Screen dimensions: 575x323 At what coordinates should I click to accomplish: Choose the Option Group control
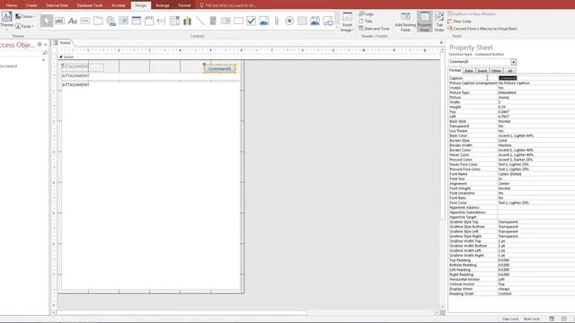[149, 21]
